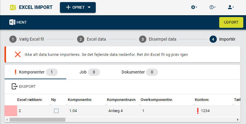The width and height of the screenshot is (246, 124).
Task: Click the EKSPORT export icon
Action: pos(14,86)
